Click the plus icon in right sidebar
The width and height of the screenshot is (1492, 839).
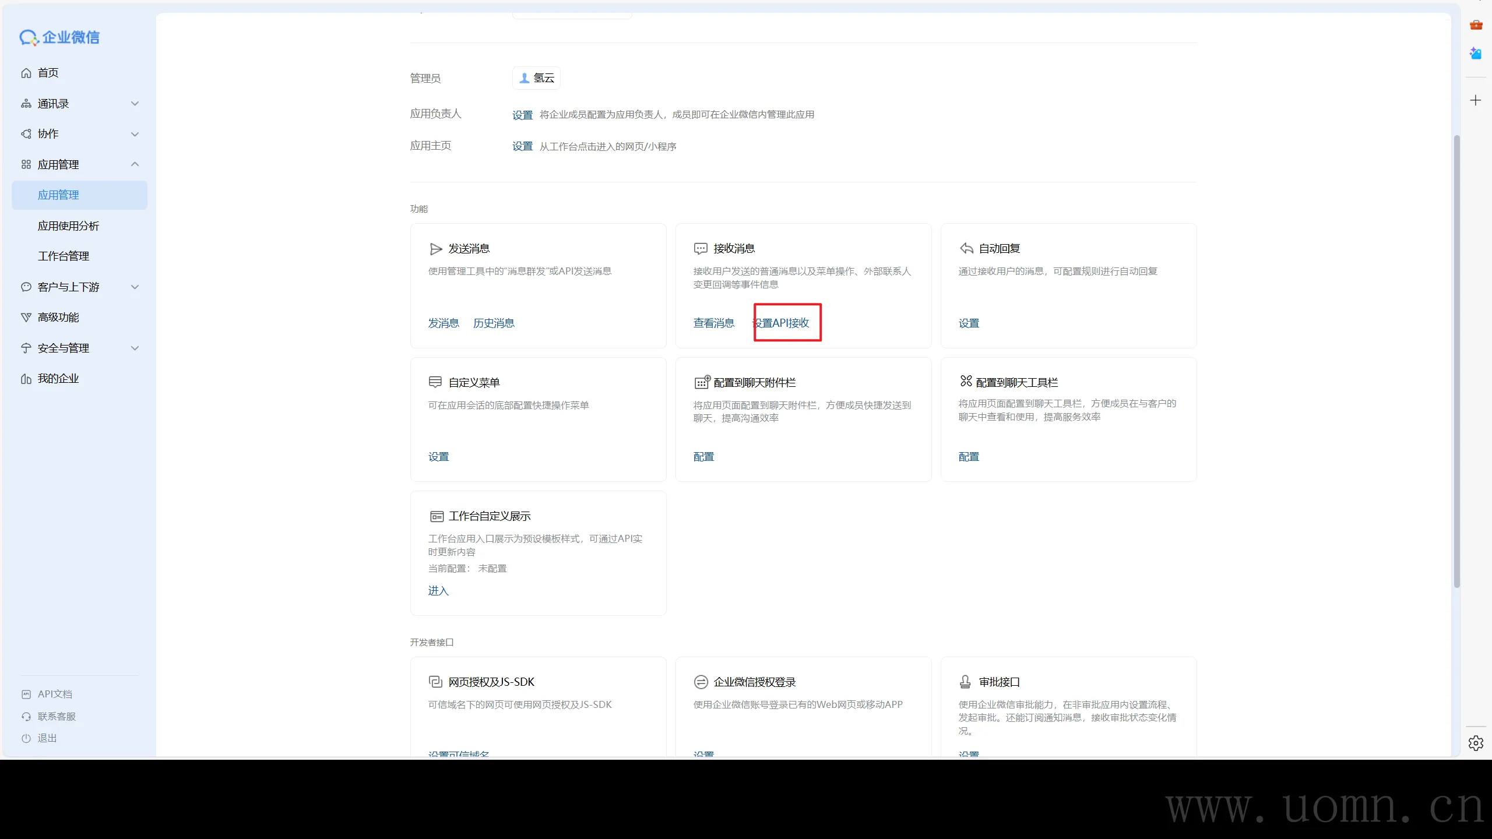[x=1476, y=100]
